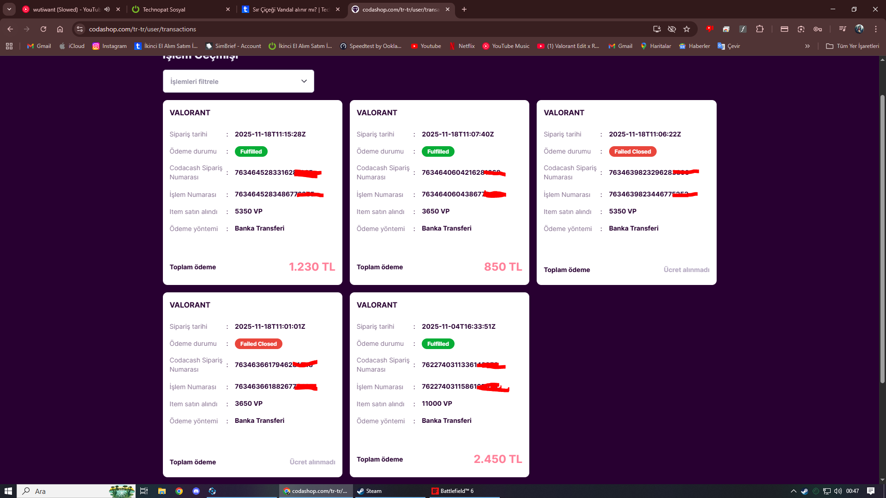
Task: Install app icon in the address bar
Action: pos(657,29)
